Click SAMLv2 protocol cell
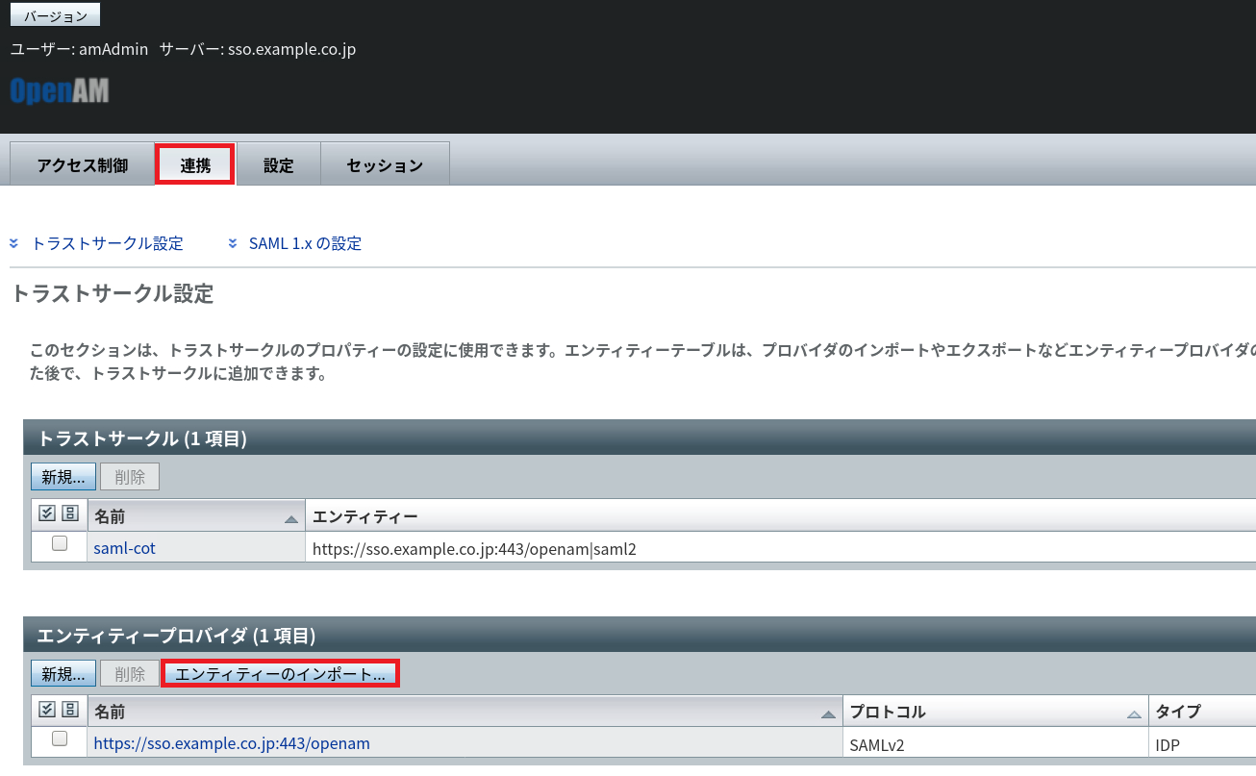Image resolution: width=1256 pixels, height=776 pixels. coord(877,745)
